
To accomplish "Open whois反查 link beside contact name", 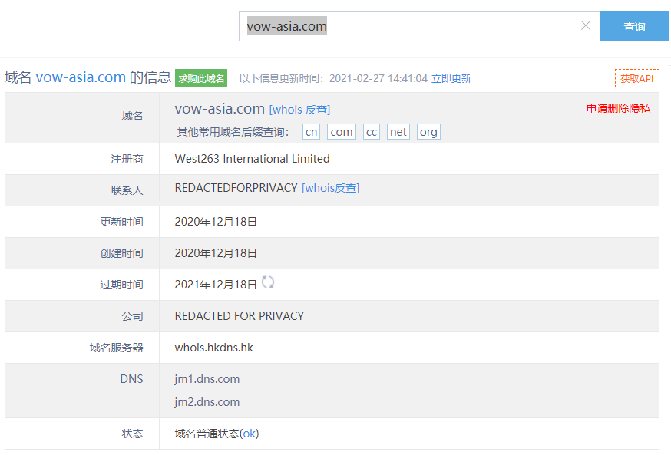I will [330, 188].
